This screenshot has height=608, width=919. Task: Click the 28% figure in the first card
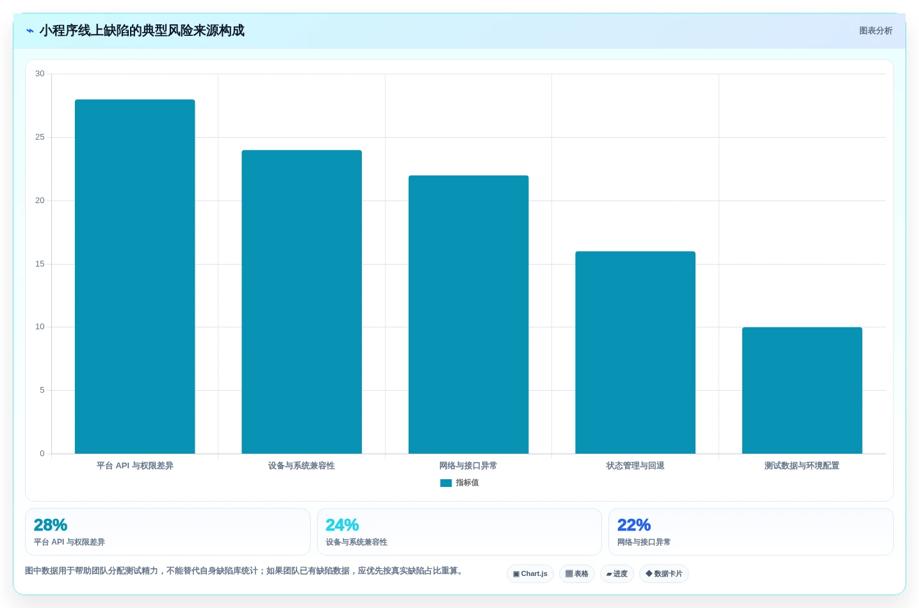(x=51, y=525)
